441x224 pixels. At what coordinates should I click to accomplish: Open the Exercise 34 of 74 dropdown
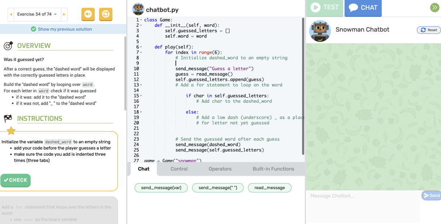(37, 14)
